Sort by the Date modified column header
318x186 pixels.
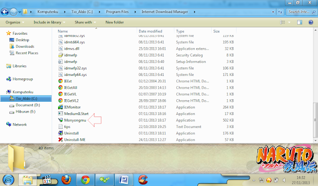(x=150, y=31)
